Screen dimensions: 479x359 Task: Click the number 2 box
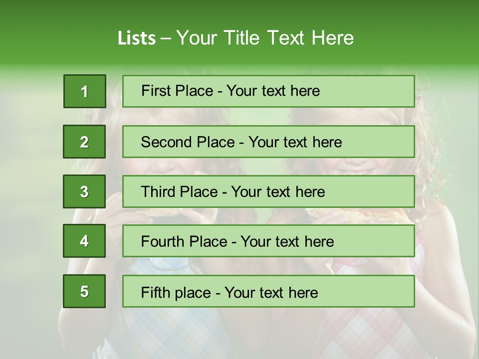pos(84,142)
